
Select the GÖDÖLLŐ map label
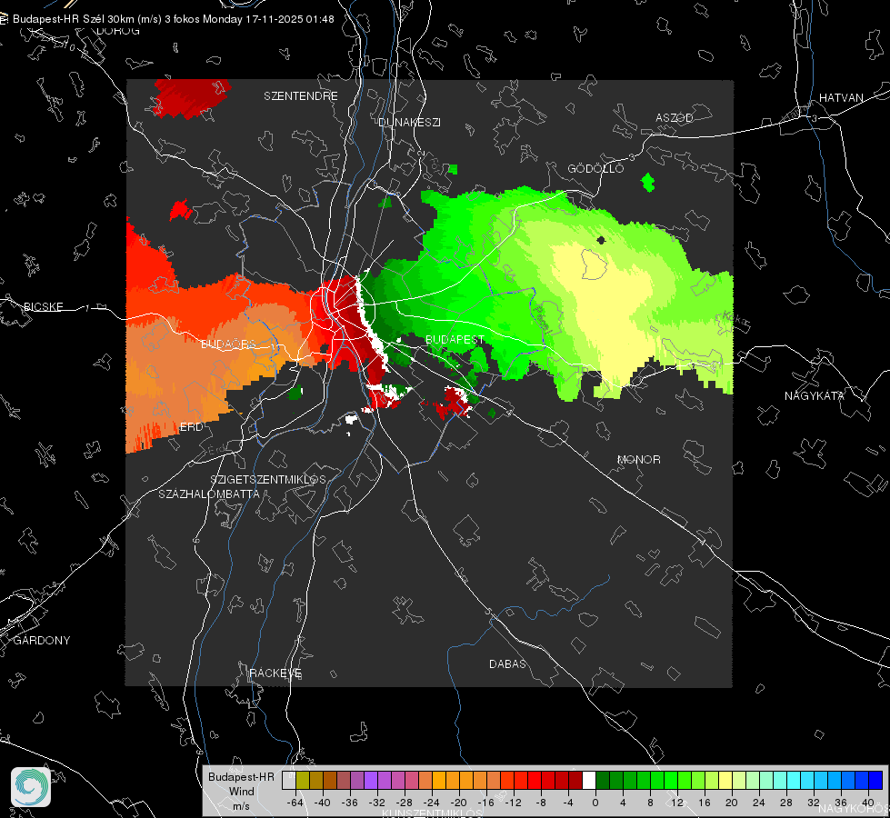point(595,168)
